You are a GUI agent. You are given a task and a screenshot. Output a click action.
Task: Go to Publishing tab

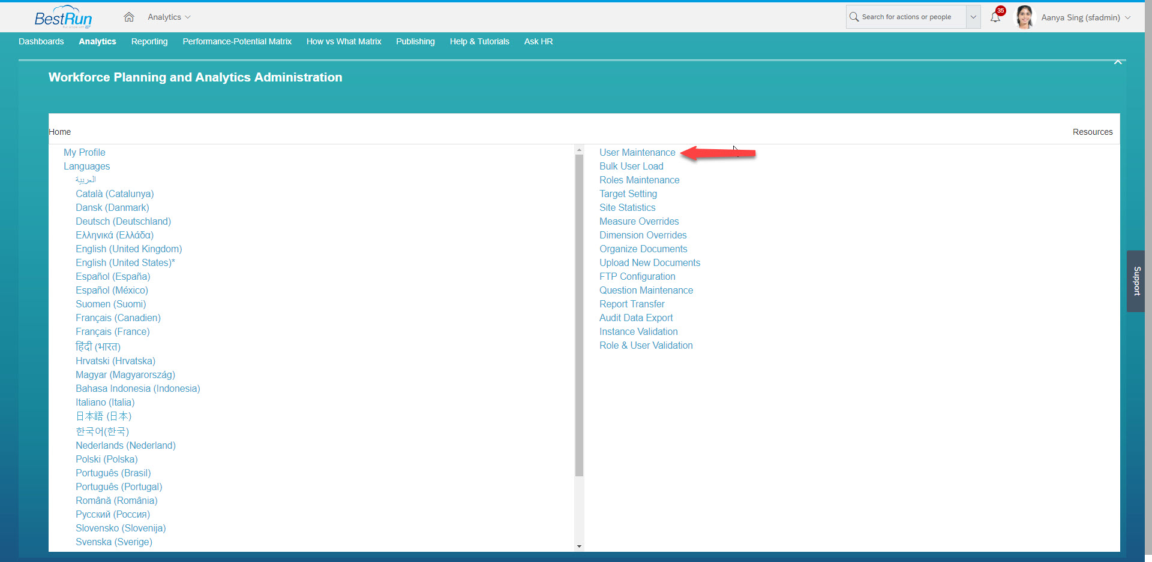point(415,41)
